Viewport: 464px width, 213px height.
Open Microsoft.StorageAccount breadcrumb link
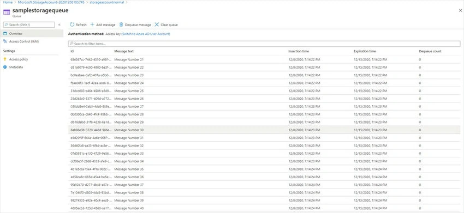coord(51,2)
